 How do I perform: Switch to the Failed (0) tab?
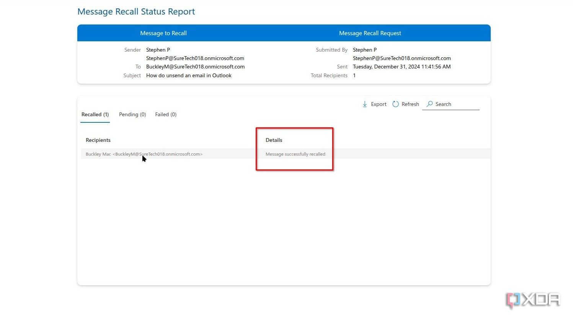click(165, 114)
